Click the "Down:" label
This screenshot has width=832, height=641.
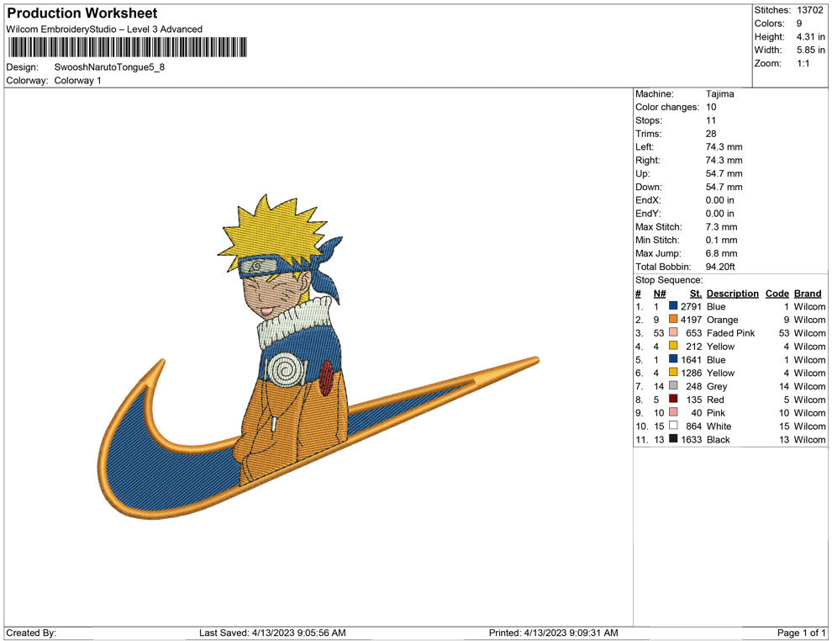[x=648, y=187]
